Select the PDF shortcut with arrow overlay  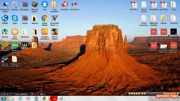[134, 6]
